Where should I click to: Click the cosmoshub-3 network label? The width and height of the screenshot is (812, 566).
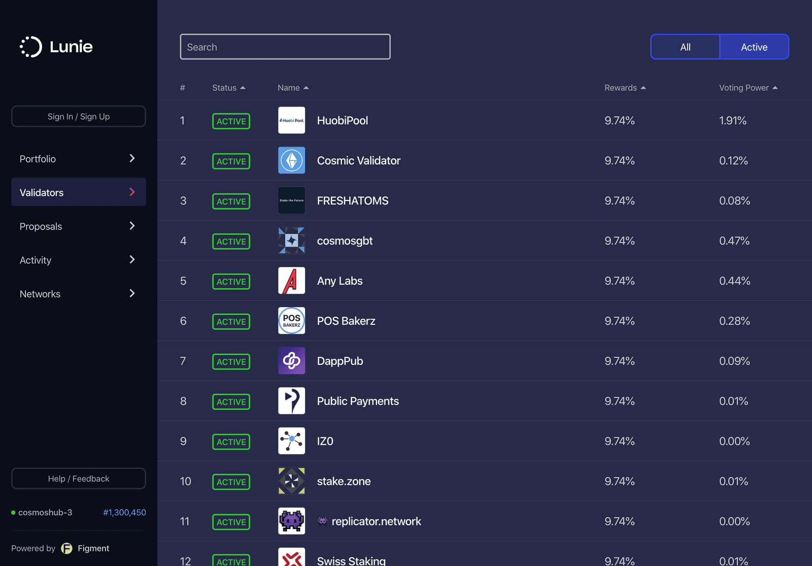(x=45, y=513)
